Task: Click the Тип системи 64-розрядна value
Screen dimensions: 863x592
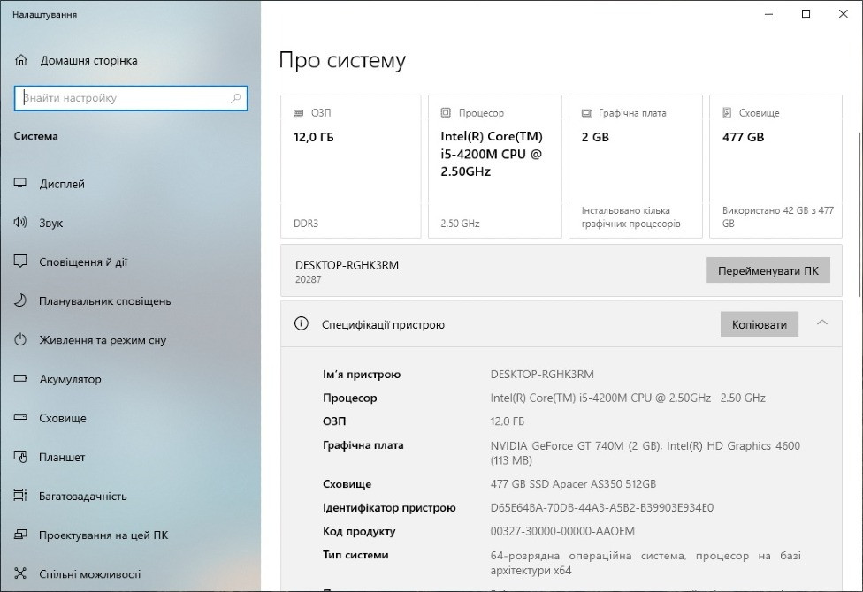Action: click(645, 563)
